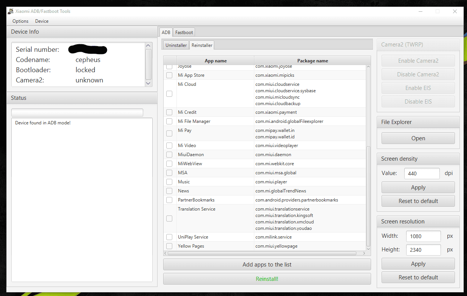This screenshot has height=296, width=467.
Task: Close the Xiaomi ADB/Fastboot Tools window
Action: [x=455, y=11]
